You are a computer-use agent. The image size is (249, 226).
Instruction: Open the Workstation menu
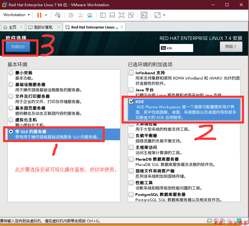click(x=16, y=15)
